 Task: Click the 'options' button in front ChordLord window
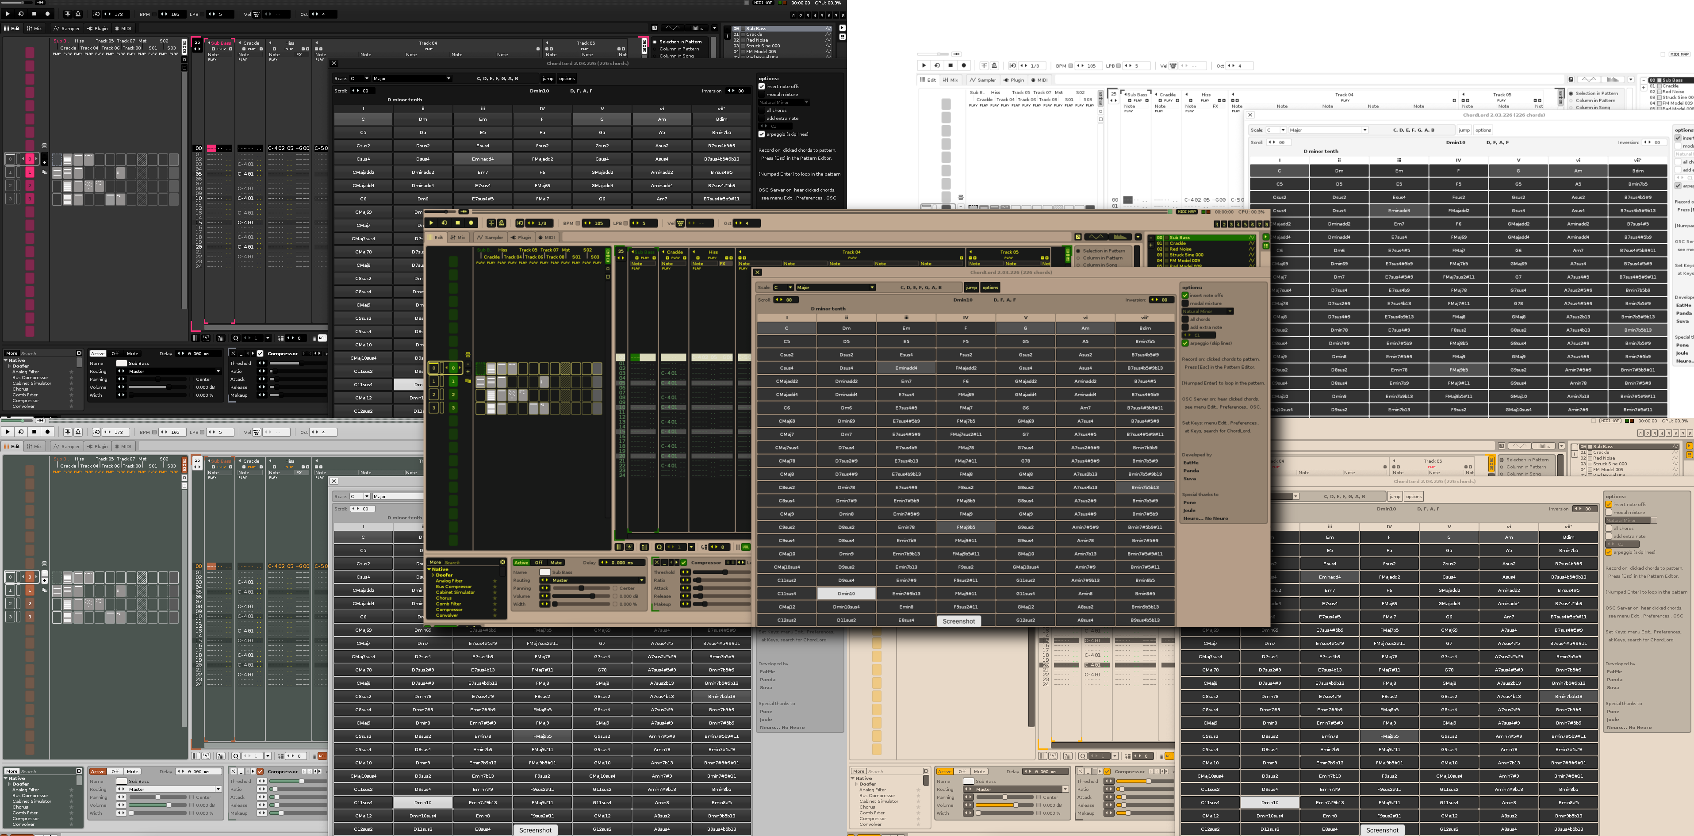click(x=990, y=288)
